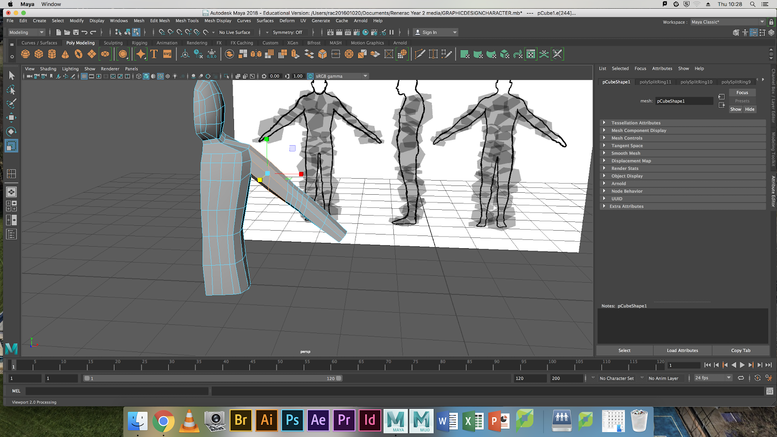This screenshot has width=777, height=437.
Task: Pick the Lasso select tool
Action: click(12, 90)
